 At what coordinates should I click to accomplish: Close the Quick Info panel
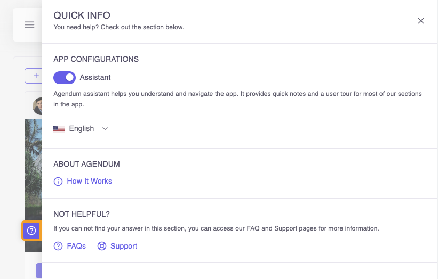[420, 21]
